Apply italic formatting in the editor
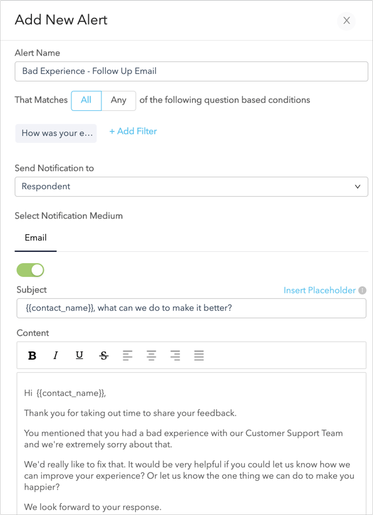 (56, 355)
